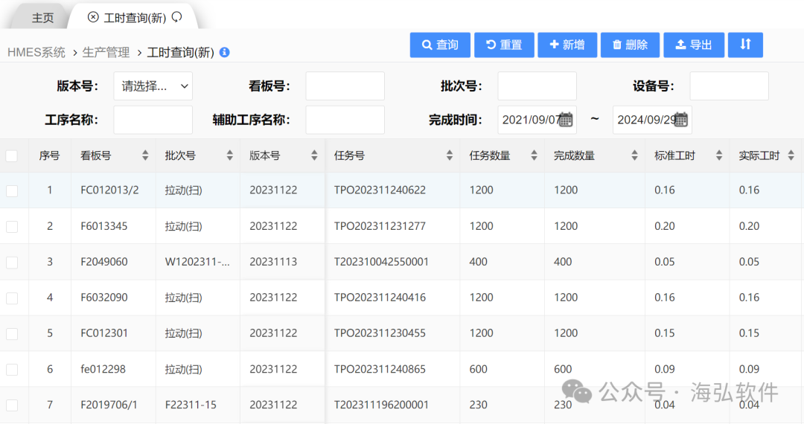Select task number TPO202311240622
Image resolution: width=804 pixels, height=424 pixels.
tap(380, 190)
